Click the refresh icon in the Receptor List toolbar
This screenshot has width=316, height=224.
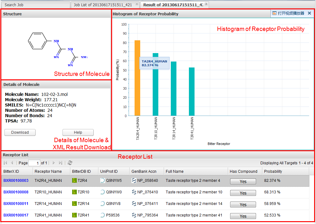tap(70, 163)
